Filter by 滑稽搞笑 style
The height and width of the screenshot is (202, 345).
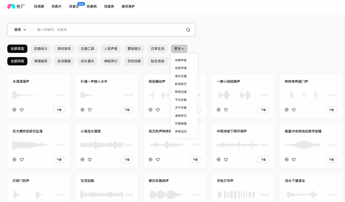[41, 61]
